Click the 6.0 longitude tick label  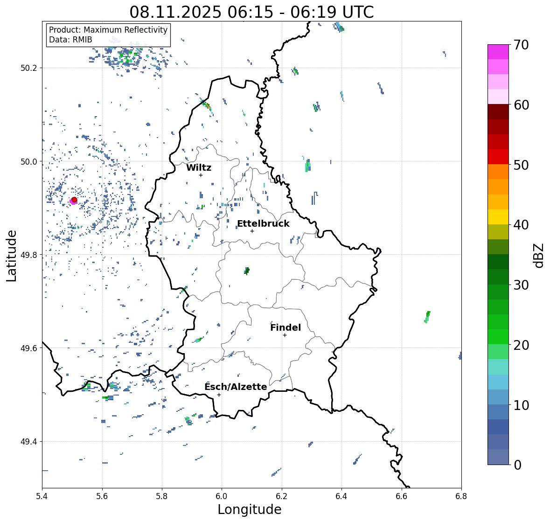222,496
